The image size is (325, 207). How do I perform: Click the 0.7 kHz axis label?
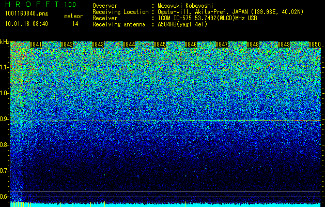tap(4, 171)
